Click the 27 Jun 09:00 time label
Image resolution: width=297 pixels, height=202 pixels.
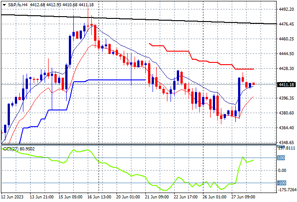point(243,197)
